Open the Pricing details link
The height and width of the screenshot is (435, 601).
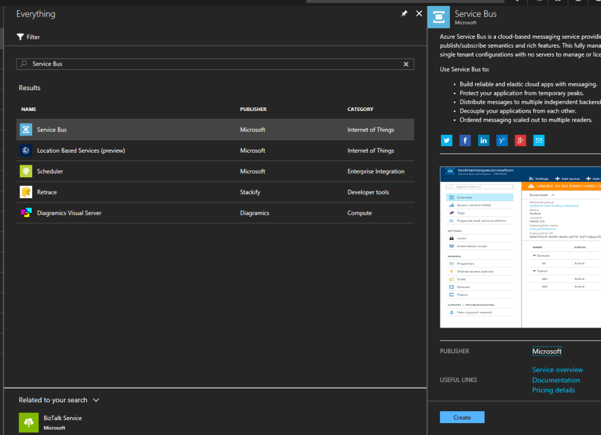point(553,390)
